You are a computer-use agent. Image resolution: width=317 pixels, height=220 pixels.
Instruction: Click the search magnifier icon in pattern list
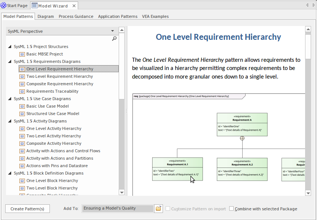pyautogui.click(x=114, y=39)
